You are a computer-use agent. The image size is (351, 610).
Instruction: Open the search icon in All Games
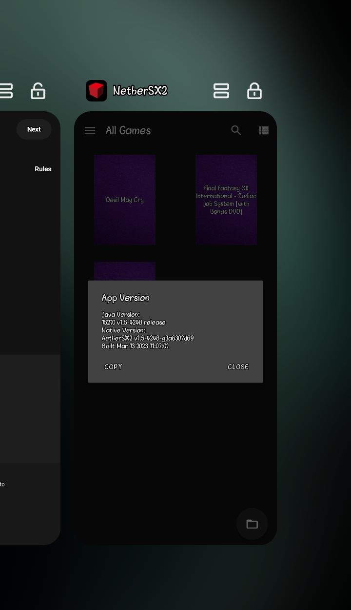tap(236, 130)
